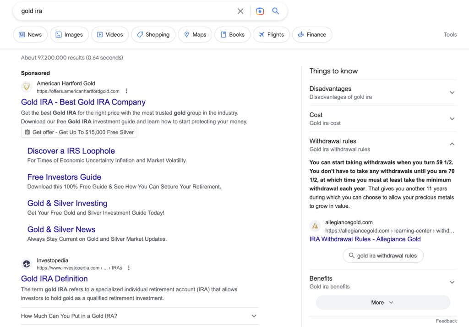Expand the Disadvantages section
The width and height of the screenshot is (469, 327).
click(452, 92)
